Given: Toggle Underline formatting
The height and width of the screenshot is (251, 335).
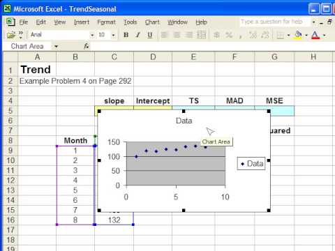Looking at the screenshot, I should tap(150, 35).
